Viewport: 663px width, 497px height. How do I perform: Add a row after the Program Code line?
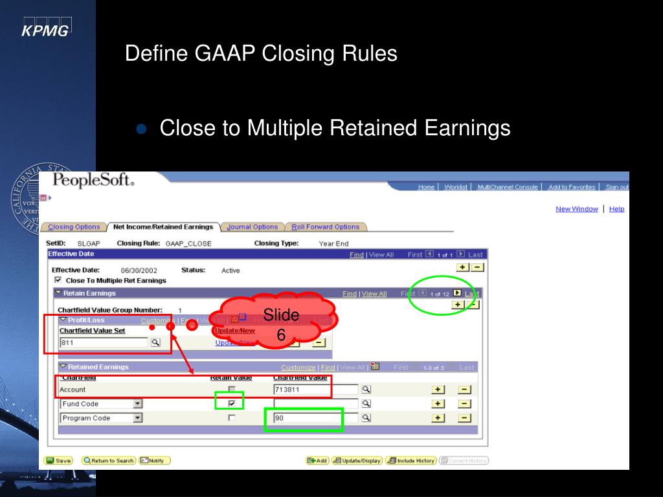coord(438,418)
